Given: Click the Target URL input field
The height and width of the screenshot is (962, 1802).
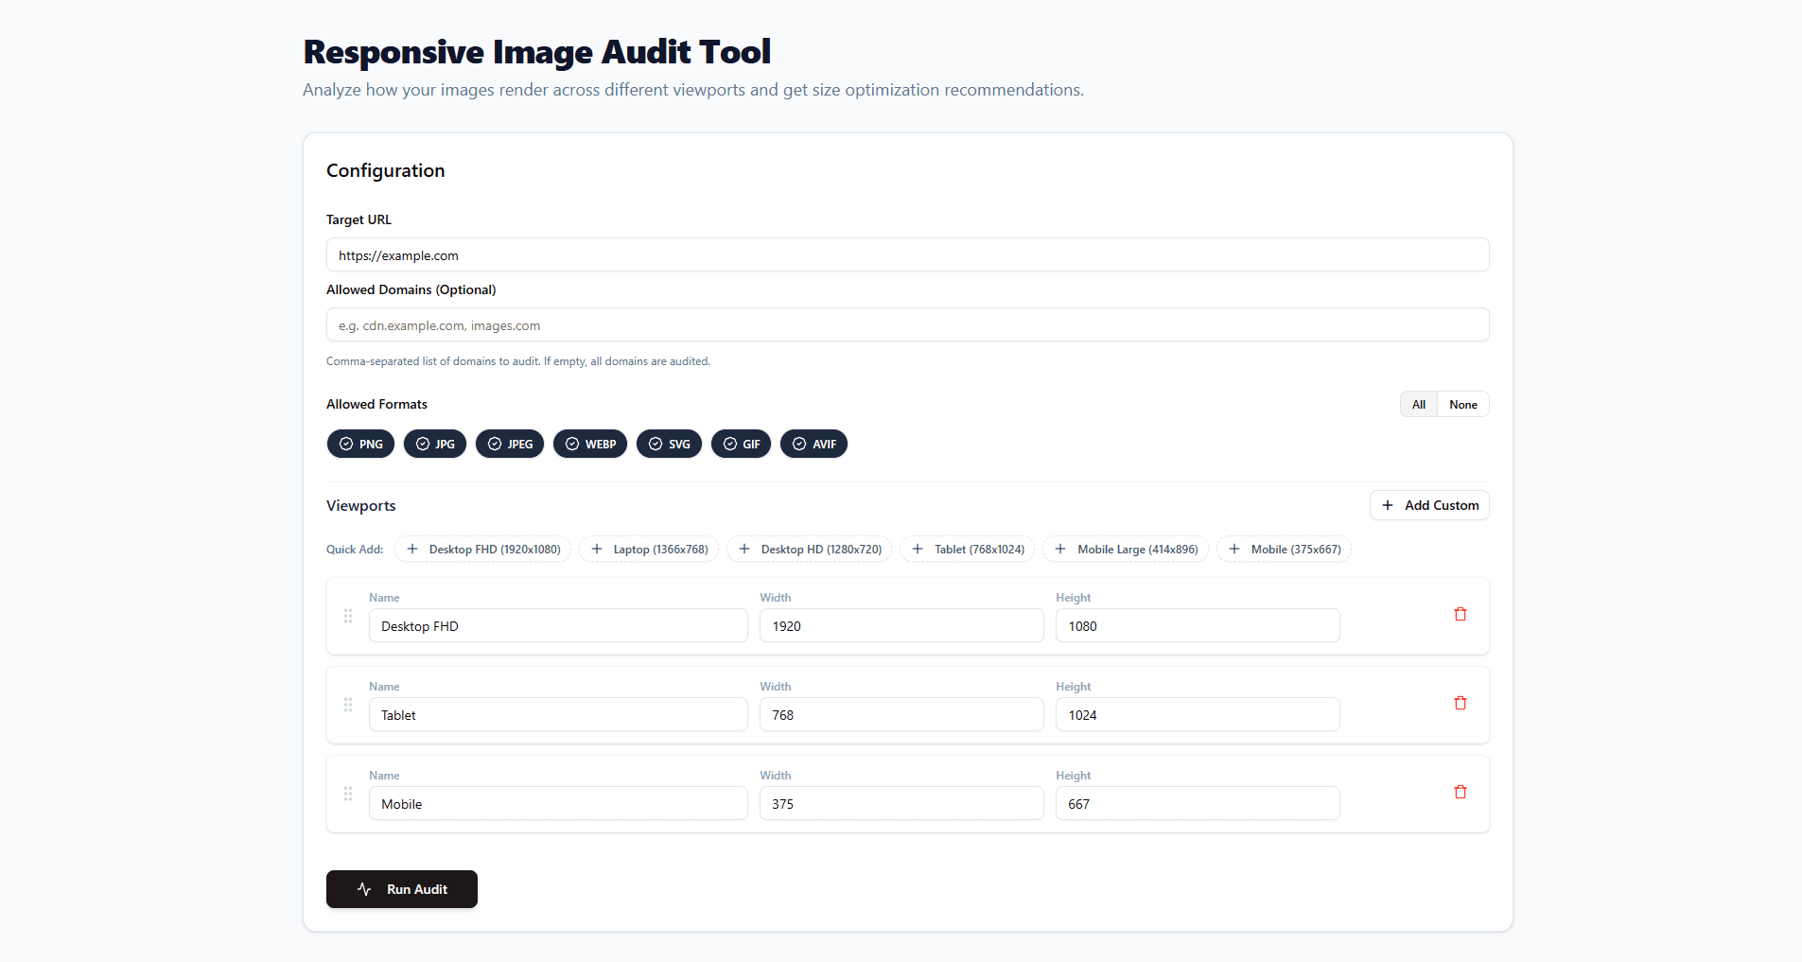Looking at the screenshot, I should (x=905, y=254).
